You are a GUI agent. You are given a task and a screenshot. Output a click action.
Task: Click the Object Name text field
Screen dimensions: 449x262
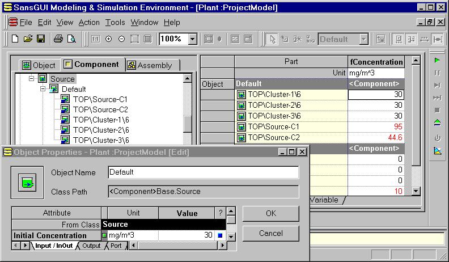(203, 172)
